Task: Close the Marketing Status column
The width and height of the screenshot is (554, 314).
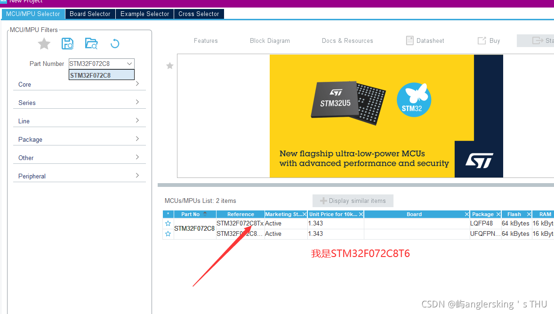Action: click(304, 214)
